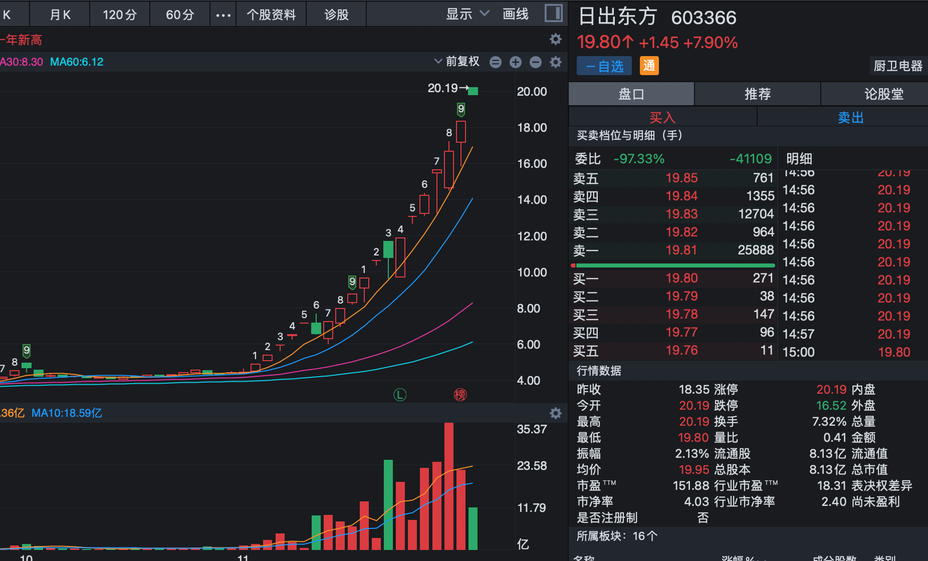Screen dimensions: 928x561
Task: Select 买五 price 19.76 row
Action: point(673,350)
